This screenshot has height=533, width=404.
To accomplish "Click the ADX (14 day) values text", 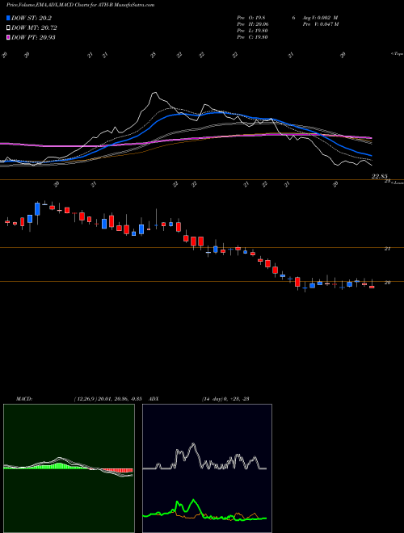I will [225, 399].
